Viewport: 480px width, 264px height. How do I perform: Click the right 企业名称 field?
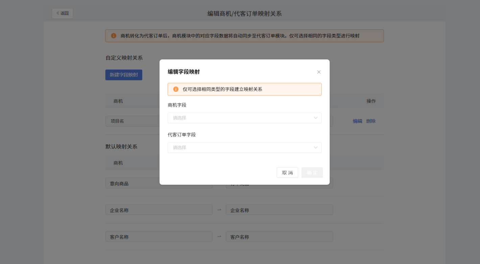[x=279, y=210]
